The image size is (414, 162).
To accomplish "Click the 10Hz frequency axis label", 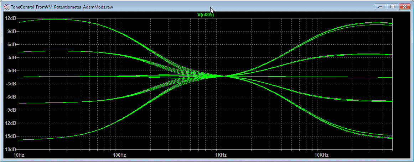I will click(x=19, y=155).
